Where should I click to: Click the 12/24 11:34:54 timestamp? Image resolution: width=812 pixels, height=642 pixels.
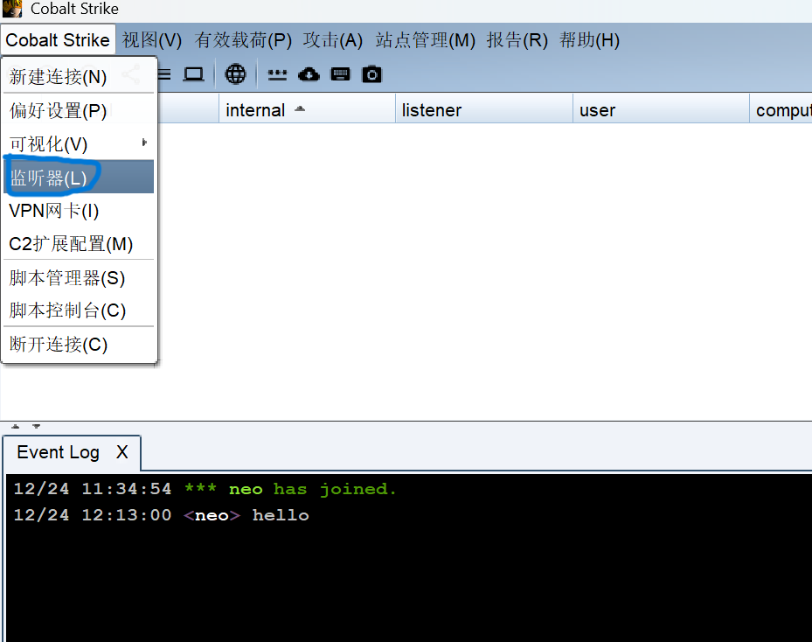click(x=92, y=489)
